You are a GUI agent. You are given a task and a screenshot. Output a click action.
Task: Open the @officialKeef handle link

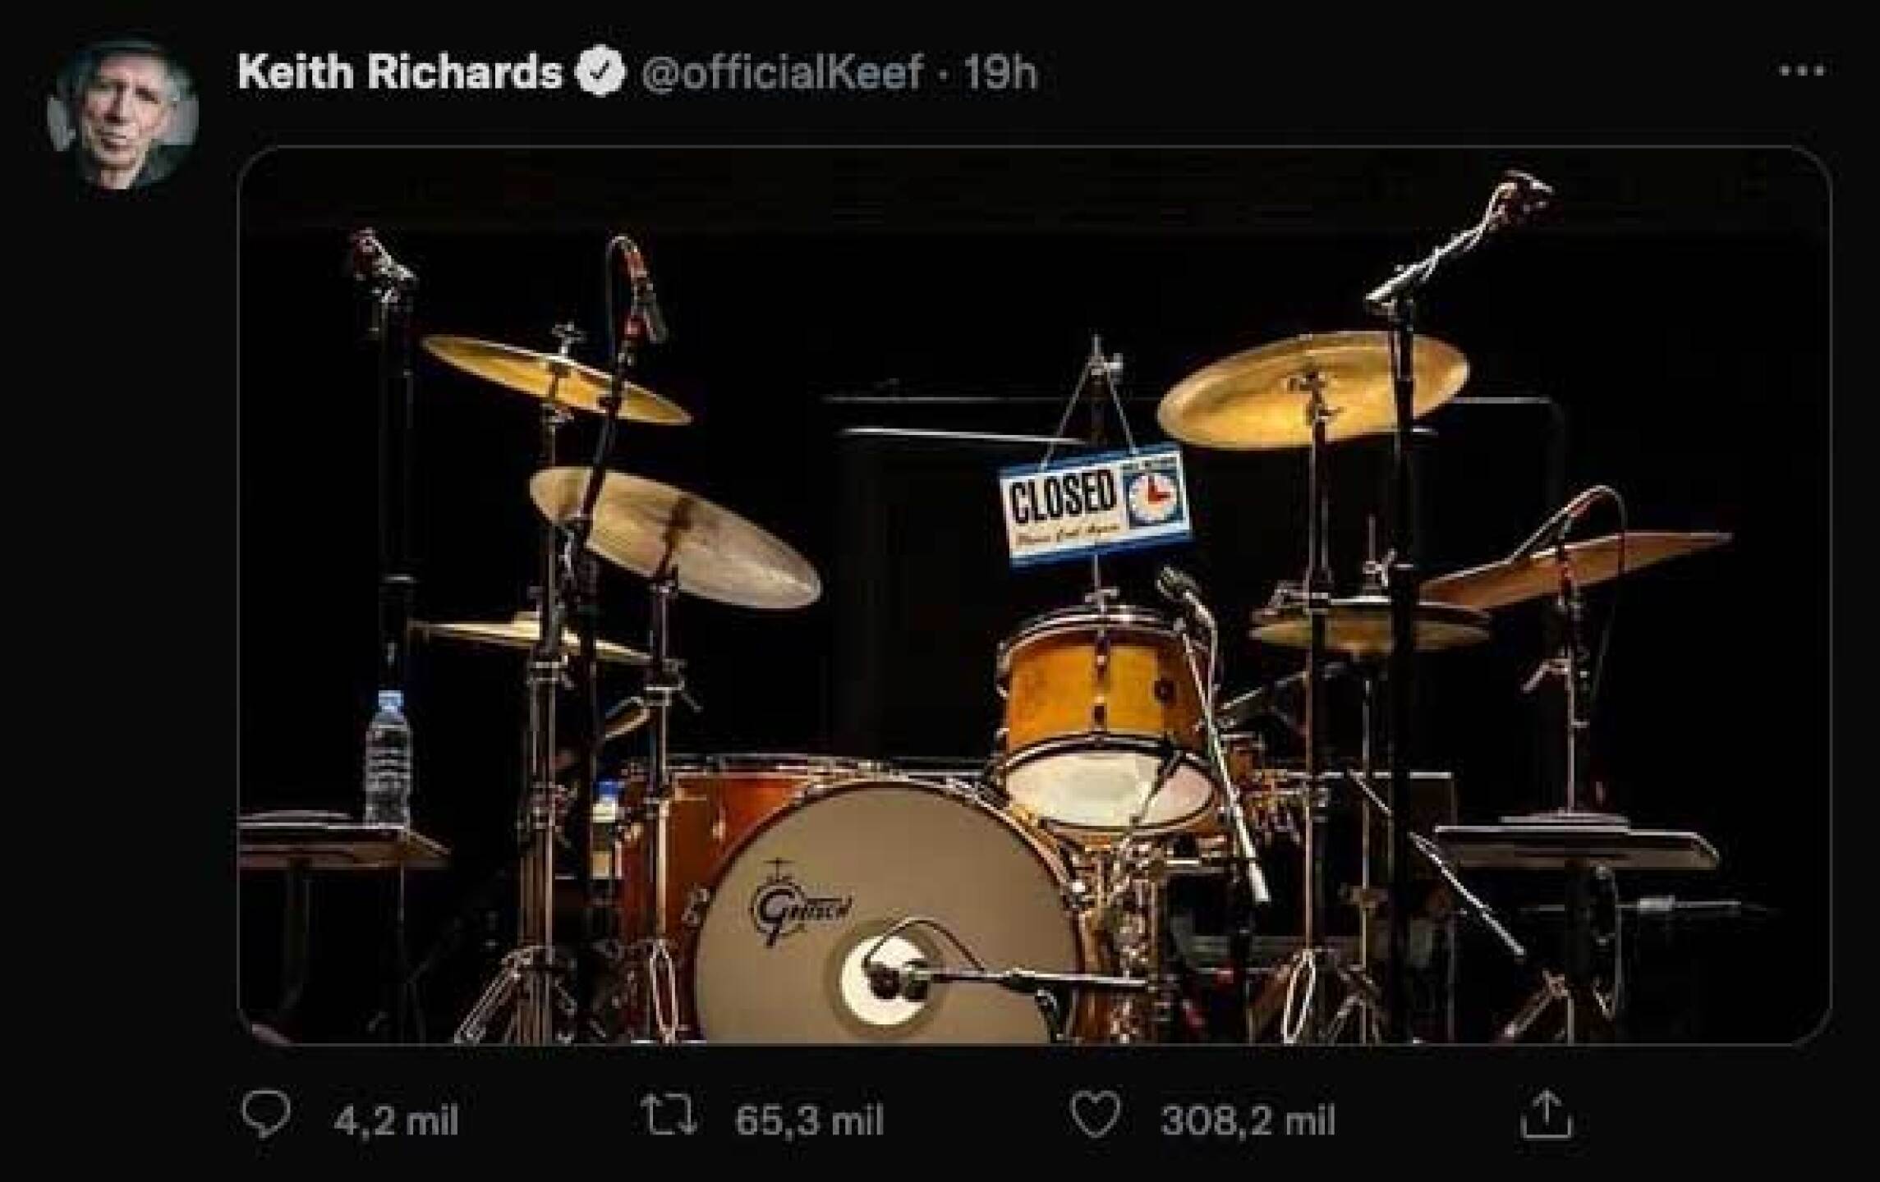(780, 72)
